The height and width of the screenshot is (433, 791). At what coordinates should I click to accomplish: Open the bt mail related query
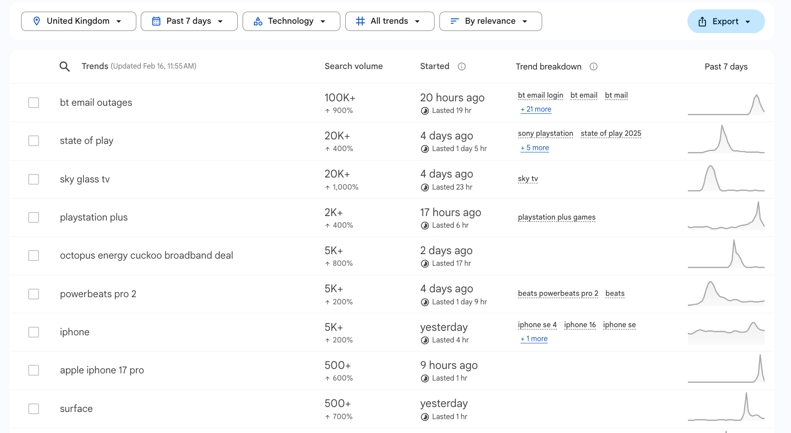click(616, 95)
